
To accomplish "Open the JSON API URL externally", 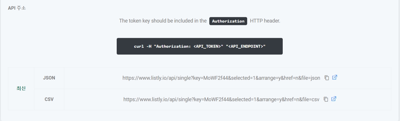I will point(334,78).
